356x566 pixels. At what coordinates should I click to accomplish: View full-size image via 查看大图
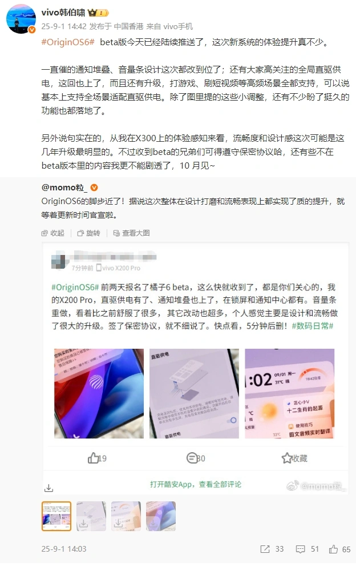coord(132,233)
